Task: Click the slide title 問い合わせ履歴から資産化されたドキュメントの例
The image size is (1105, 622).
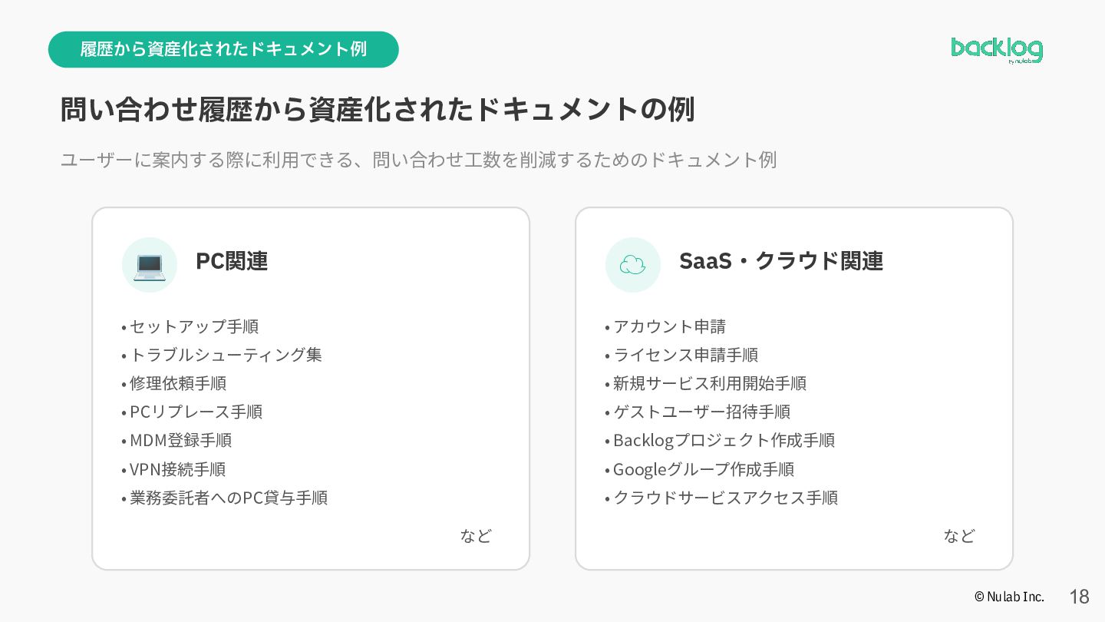Action: (x=378, y=110)
